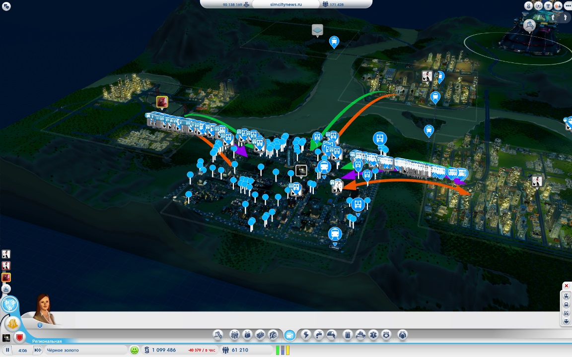Close the transit filter panel at right
This screenshot has width=572, height=357.
pyautogui.click(x=566, y=286)
